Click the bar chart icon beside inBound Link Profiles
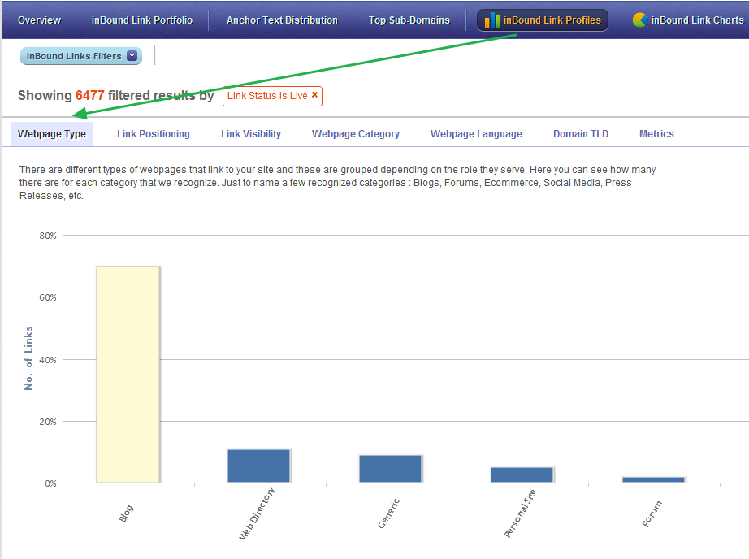Image resolution: width=749 pixels, height=559 pixels. (x=492, y=20)
